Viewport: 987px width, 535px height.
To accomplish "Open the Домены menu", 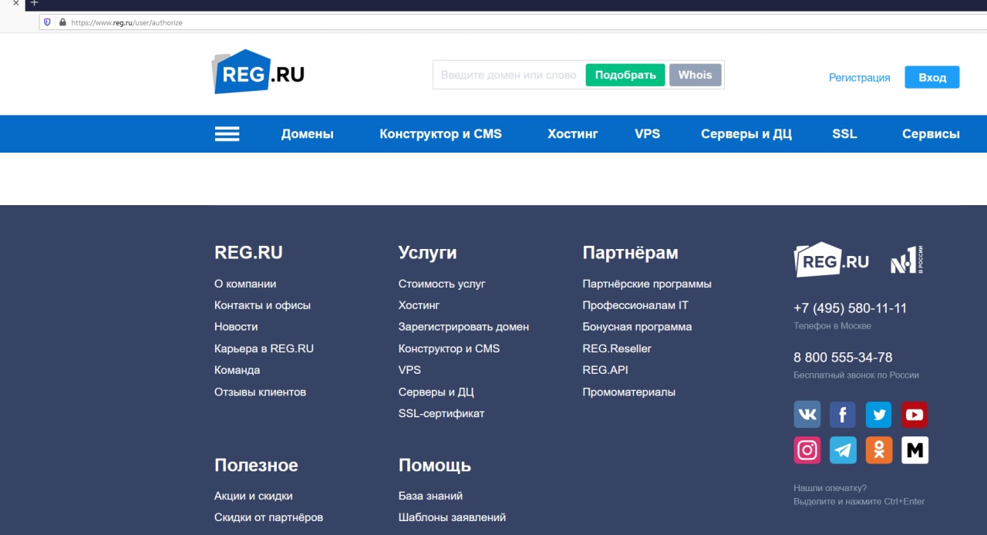I will [308, 134].
